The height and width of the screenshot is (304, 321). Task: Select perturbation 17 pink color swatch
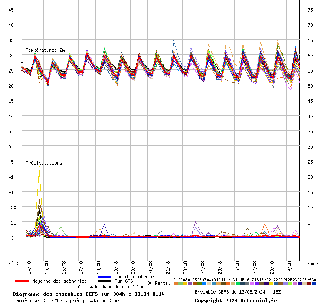coord(252,284)
